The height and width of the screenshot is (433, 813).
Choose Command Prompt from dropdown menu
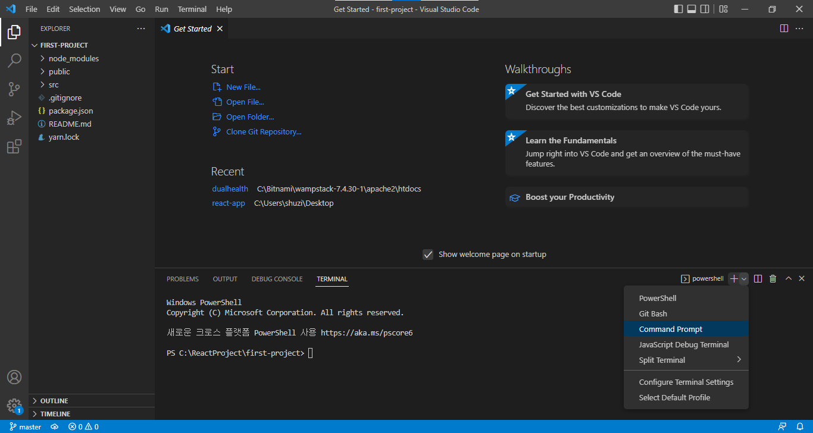(686, 329)
